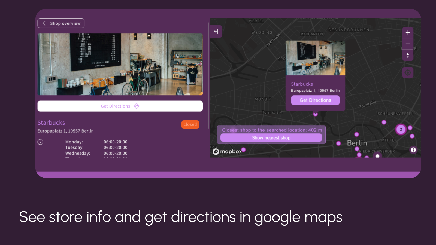This screenshot has width=436, height=245.
Task: Click Starbucks title in the map popup
Action: pyautogui.click(x=302, y=84)
